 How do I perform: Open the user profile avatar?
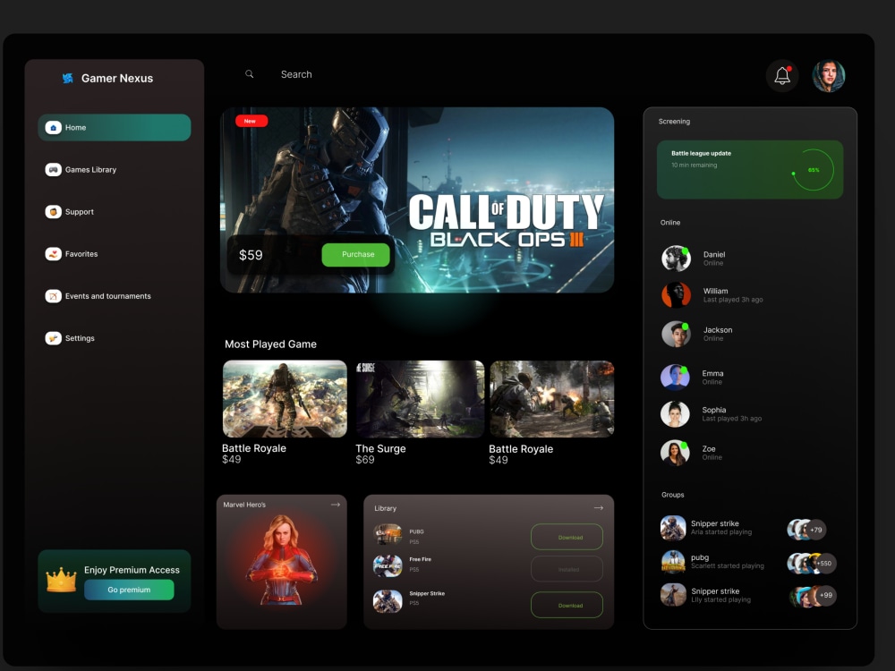coord(828,75)
